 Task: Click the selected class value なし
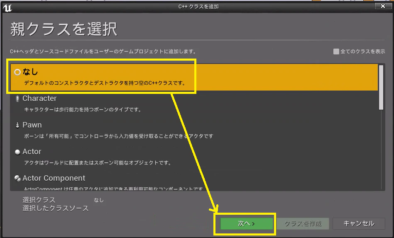click(99, 200)
